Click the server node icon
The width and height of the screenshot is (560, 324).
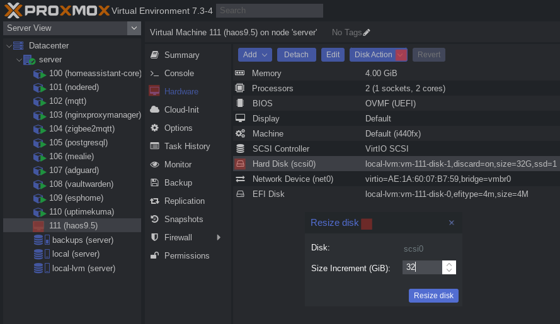pos(29,60)
